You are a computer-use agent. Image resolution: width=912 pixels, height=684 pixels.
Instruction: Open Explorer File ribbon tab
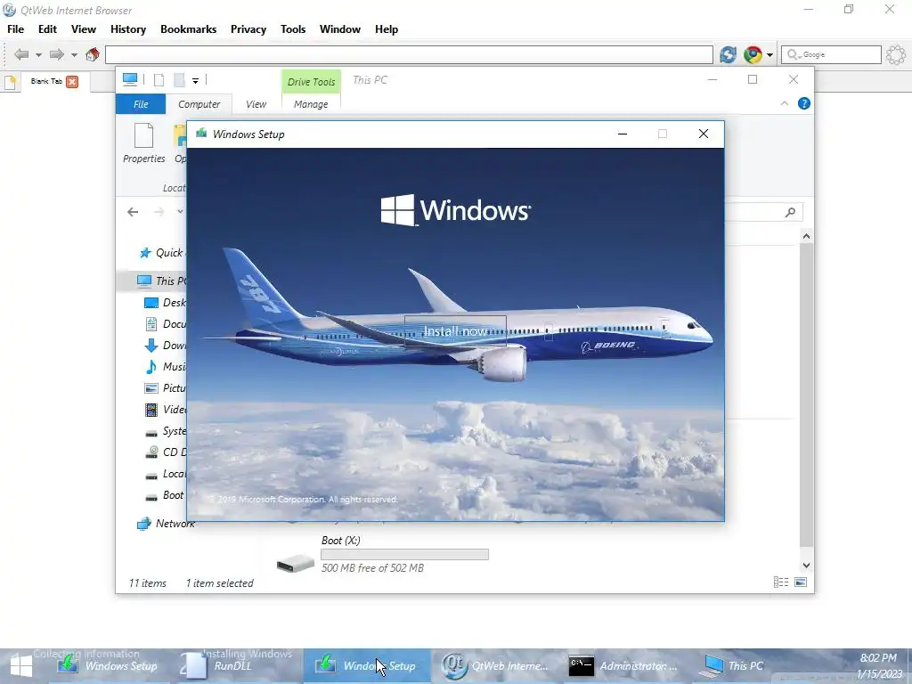(141, 104)
